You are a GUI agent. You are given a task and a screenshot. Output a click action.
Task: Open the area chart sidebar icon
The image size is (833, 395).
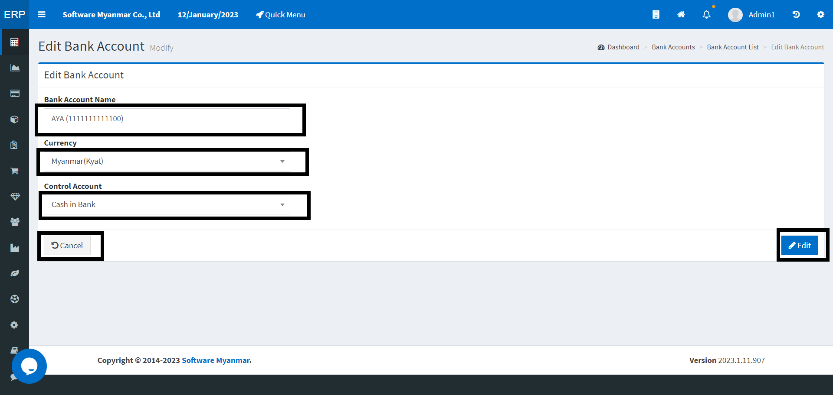(15, 68)
